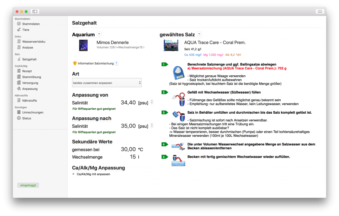Click the Information Salzmischung label
Image resolution: width=339 pixels, height=216 pixels.
coord(96,63)
